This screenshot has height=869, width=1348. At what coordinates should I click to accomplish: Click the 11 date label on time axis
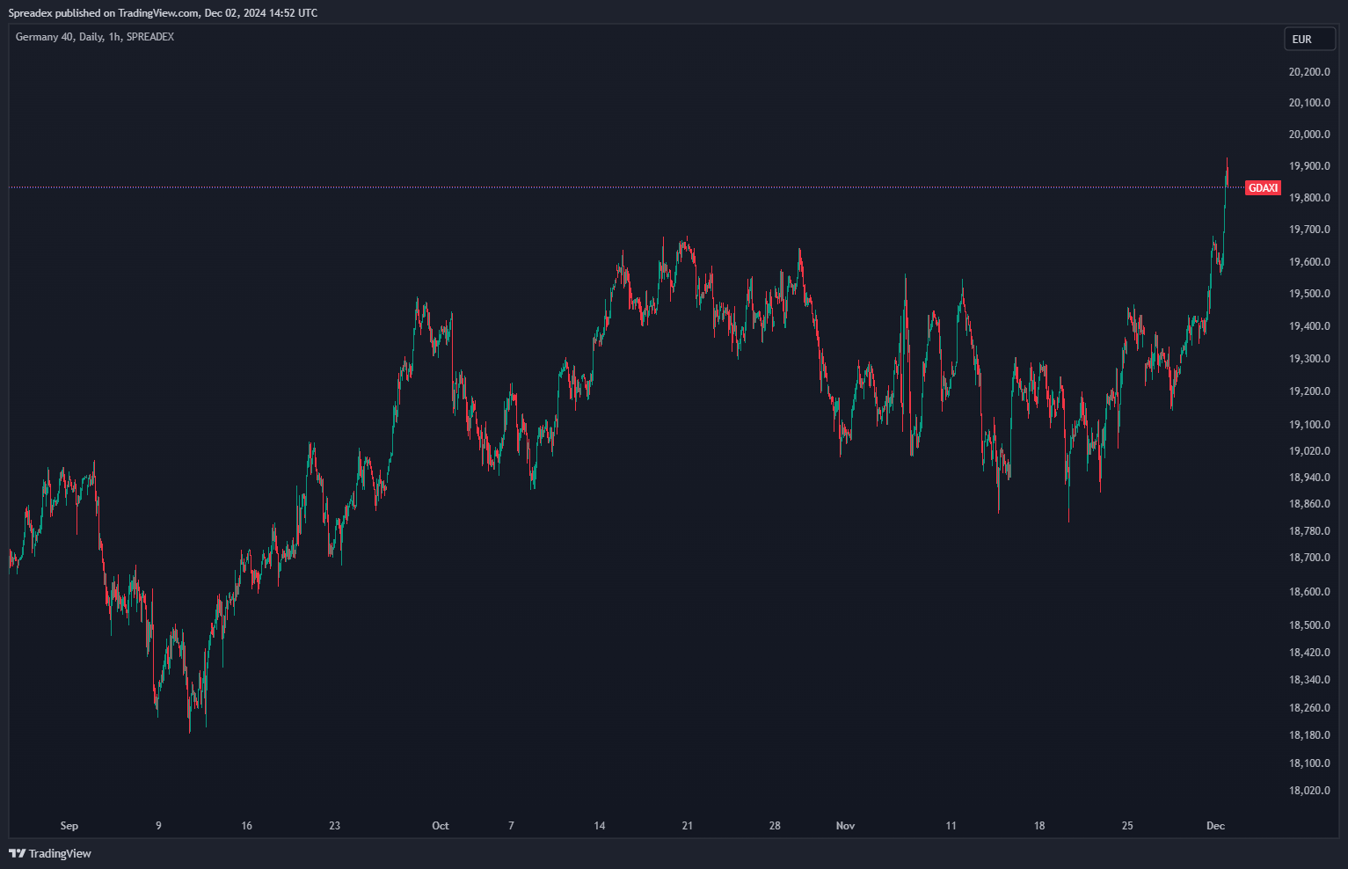coord(951,826)
